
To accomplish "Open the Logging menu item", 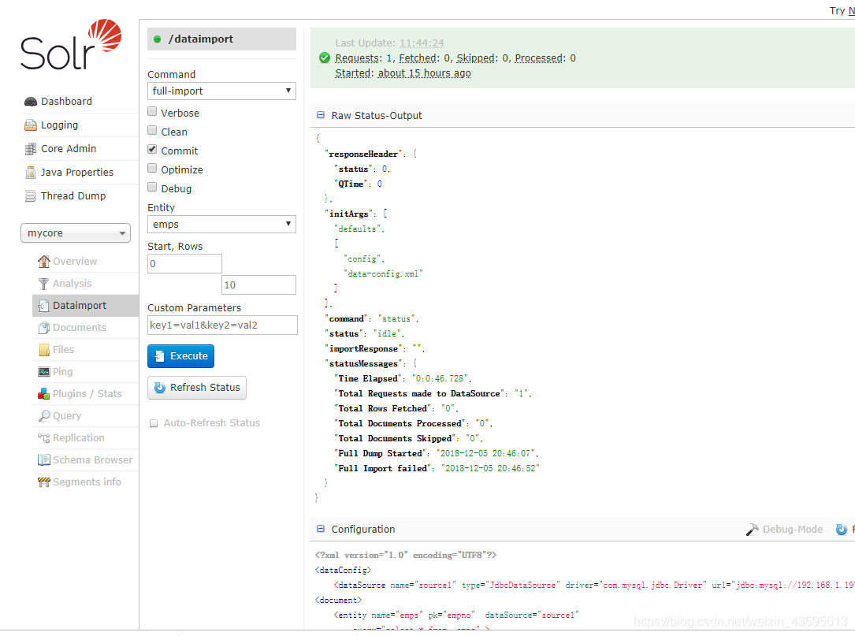I will point(59,125).
